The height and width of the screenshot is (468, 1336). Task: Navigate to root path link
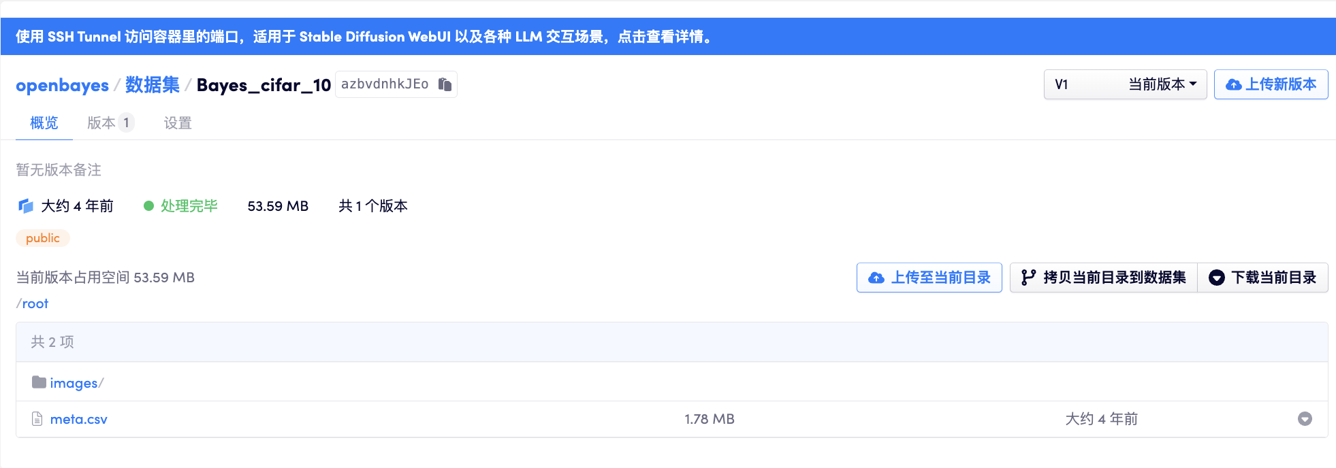[x=35, y=303]
